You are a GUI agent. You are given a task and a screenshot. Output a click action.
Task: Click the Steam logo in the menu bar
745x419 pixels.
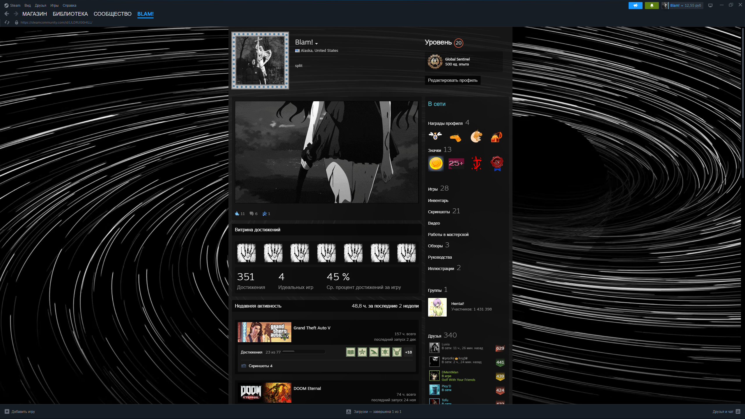(6, 5)
